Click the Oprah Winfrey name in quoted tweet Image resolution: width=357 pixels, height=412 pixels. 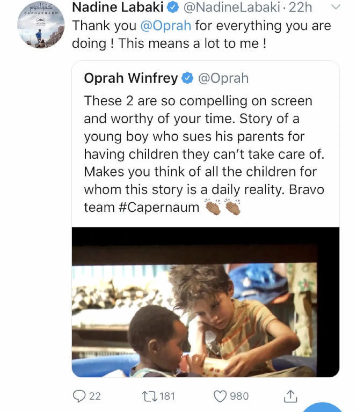point(131,78)
